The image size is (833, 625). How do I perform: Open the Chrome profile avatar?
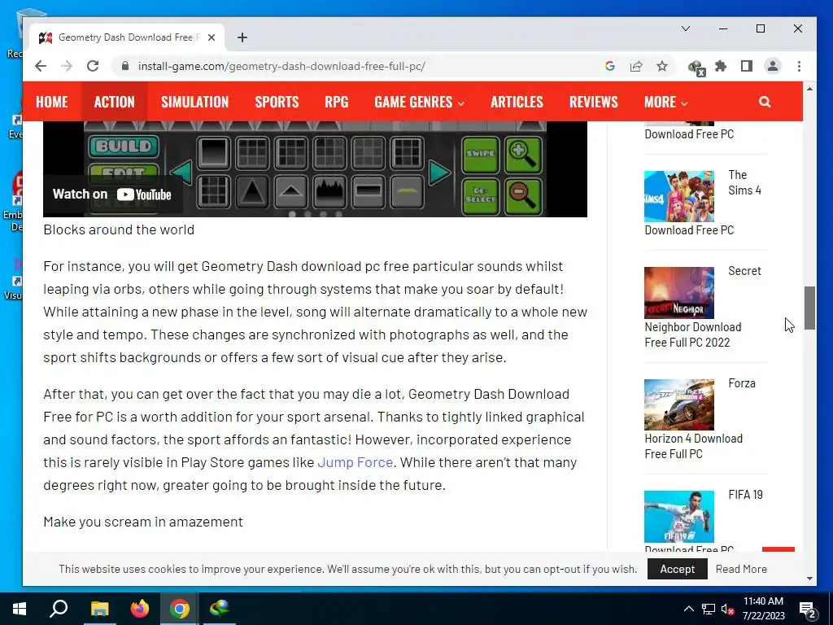click(x=773, y=66)
